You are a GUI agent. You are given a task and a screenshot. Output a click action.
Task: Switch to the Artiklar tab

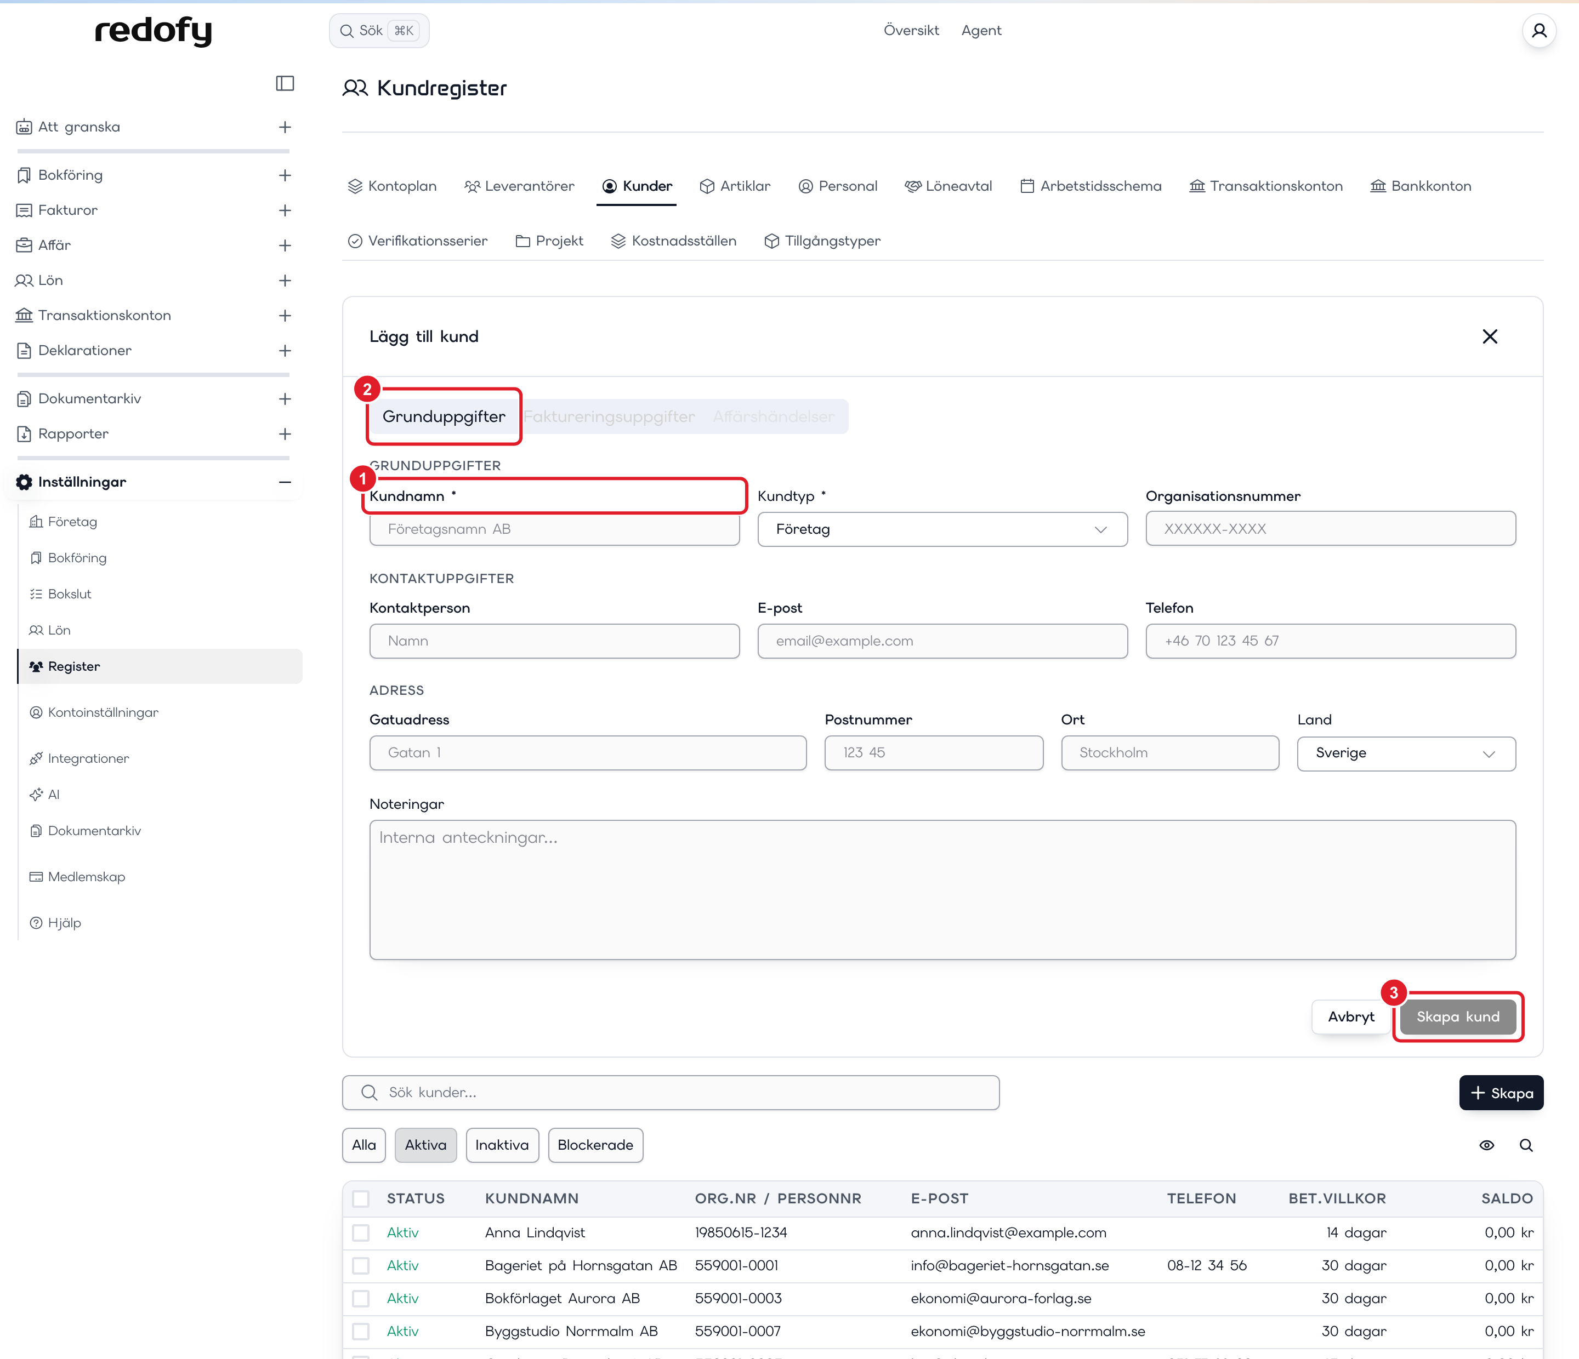click(735, 186)
